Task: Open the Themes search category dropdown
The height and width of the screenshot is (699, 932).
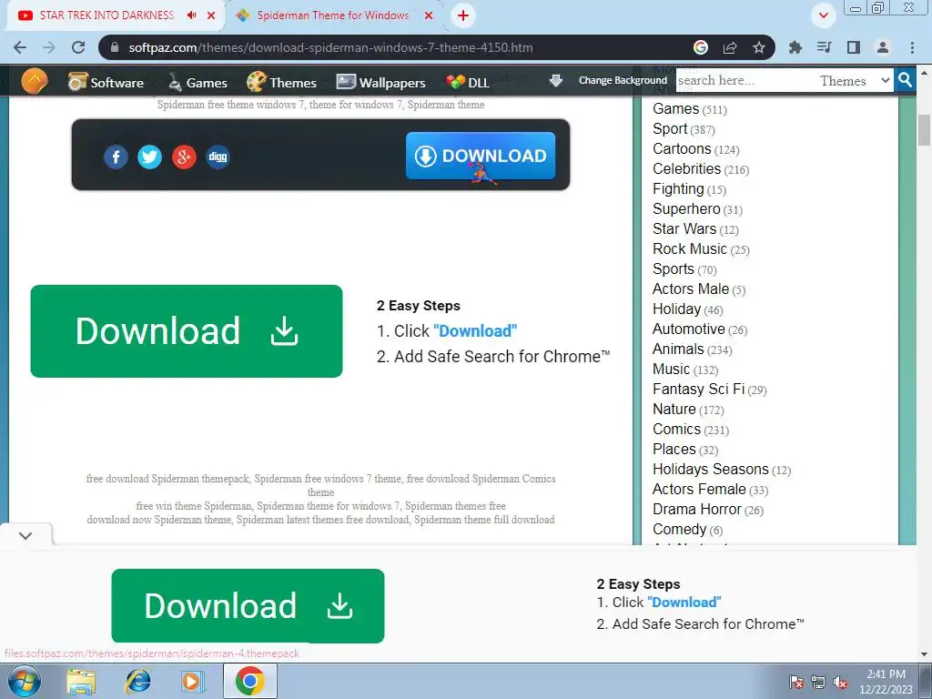Action: pyautogui.click(x=855, y=80)
